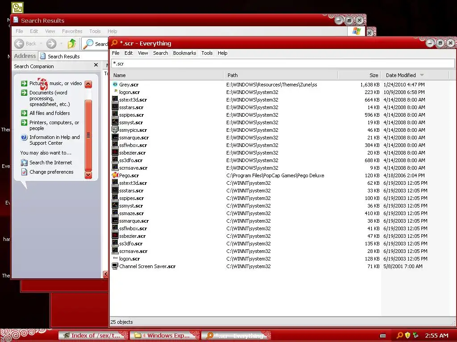Click the 25 objects status bar text
This screenshot has width=457, height=342.
point(121,322)
